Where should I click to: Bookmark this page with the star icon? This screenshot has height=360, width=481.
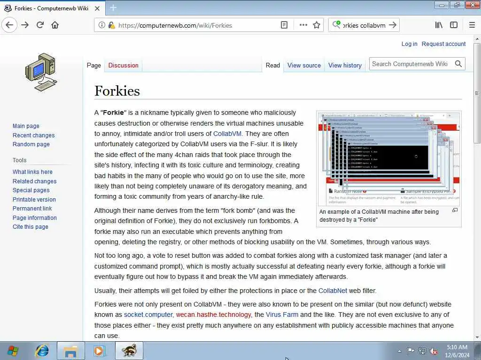(317, 25)
